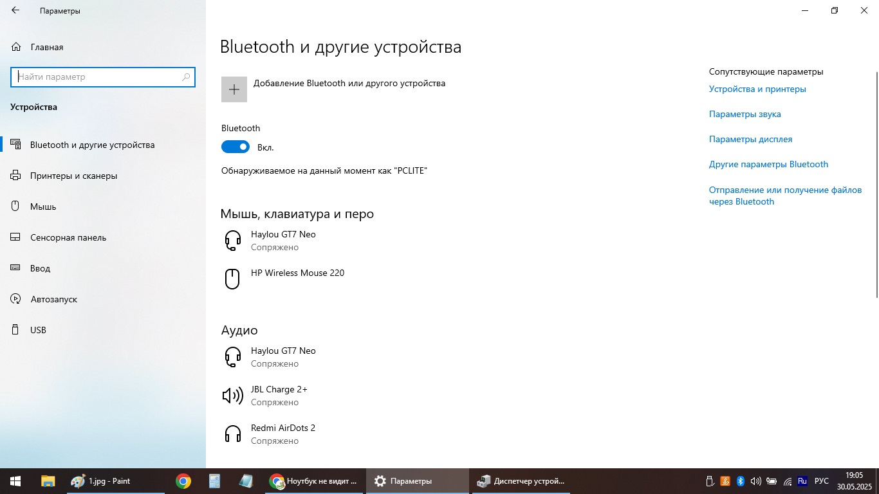Open the Параметры дисплея link
Viewport: 879px width, 494px height.
[750, 139]
